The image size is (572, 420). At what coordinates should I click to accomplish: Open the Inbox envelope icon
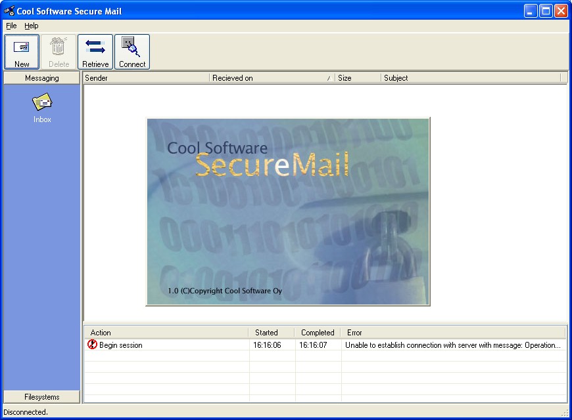click(x=42, y=102)
